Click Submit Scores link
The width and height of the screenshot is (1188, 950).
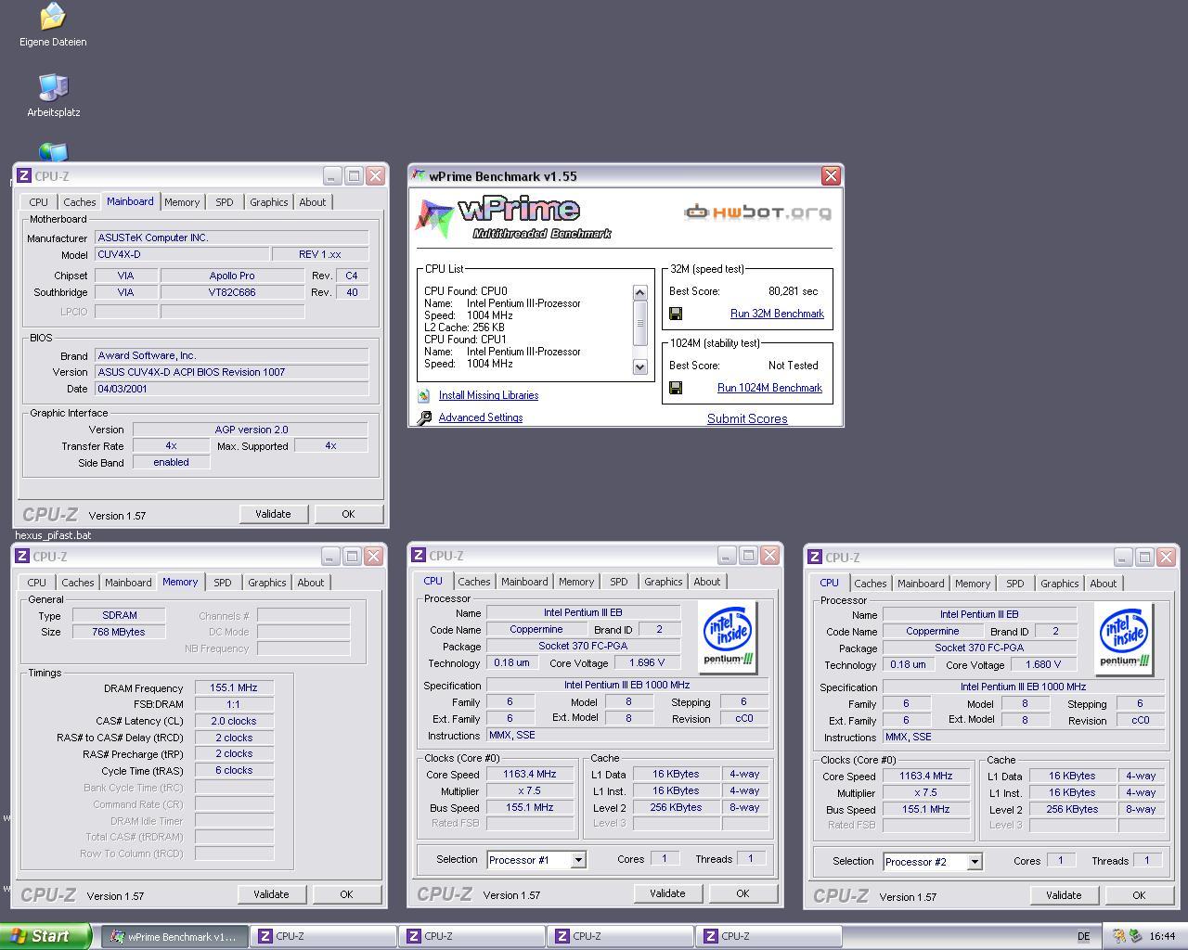[x=747, y=418]
